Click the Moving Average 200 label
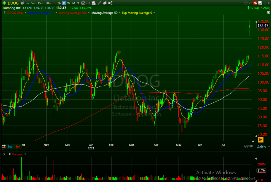This screenshot has height=182, width=271. [x=73, y=13]
